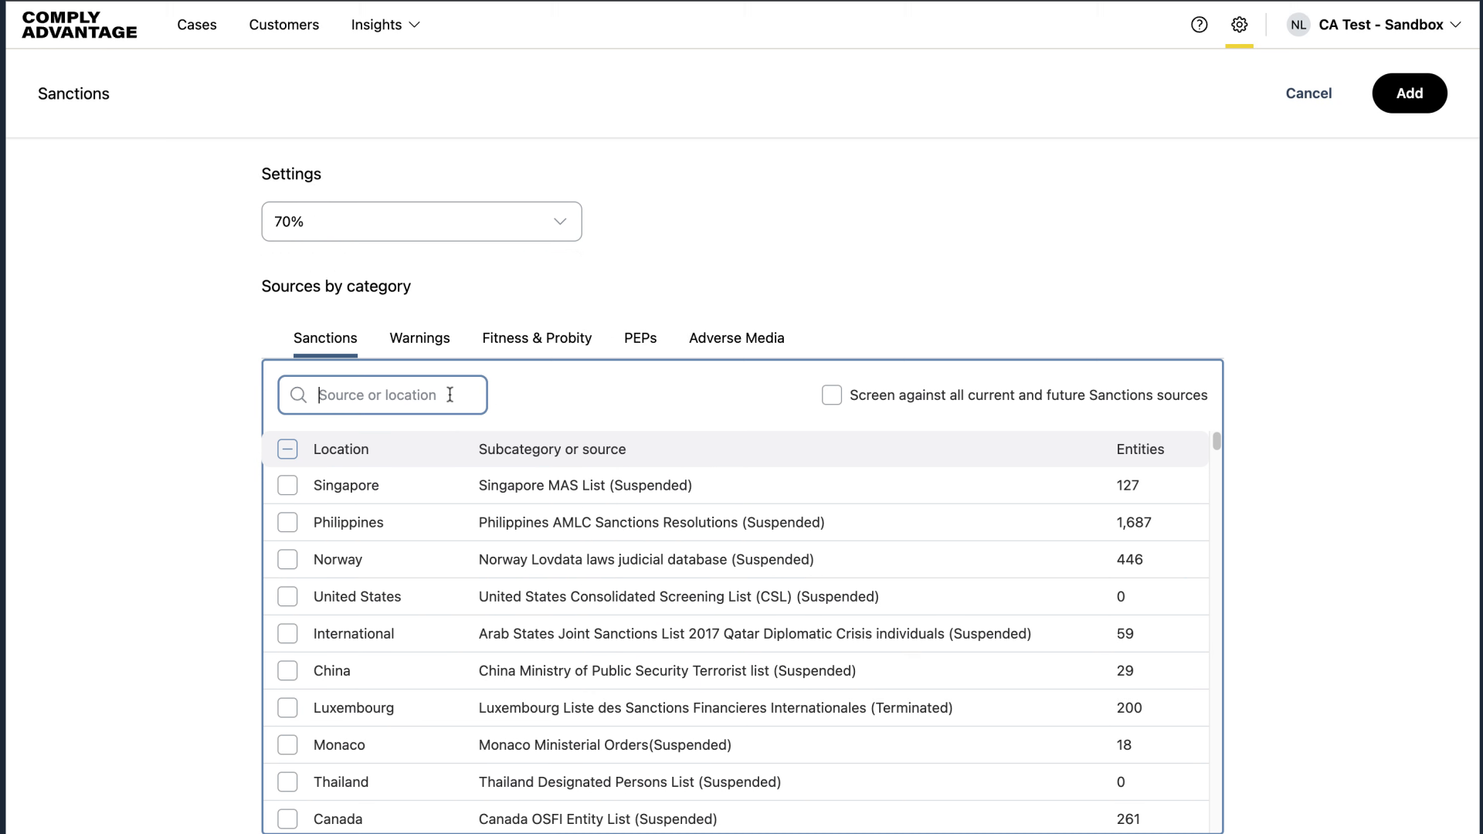Check the Canada OSFI Entity List
Image resolution: width=1483 pixels, height=834 pixels.
point(287,819)
